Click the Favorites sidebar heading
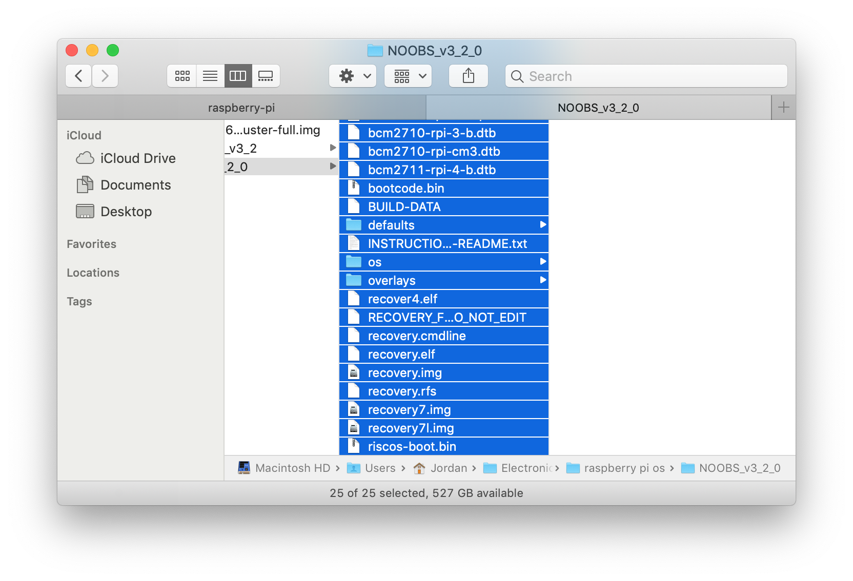 [91, 244]
